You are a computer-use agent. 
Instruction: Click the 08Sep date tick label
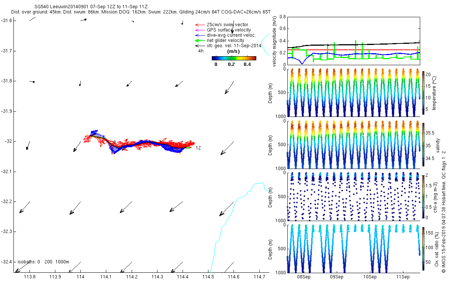(303, 277)
